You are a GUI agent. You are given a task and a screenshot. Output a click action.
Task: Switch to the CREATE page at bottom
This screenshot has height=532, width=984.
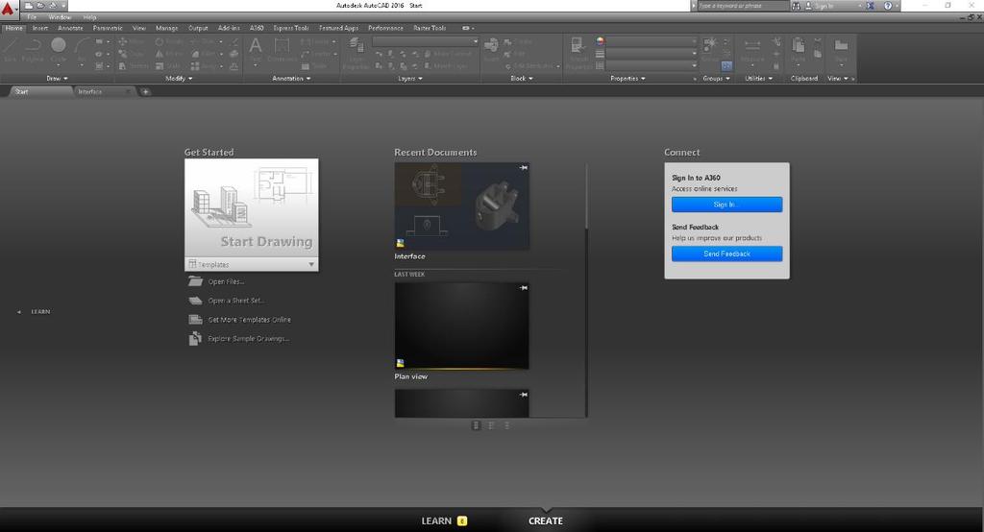coord(546,520)
